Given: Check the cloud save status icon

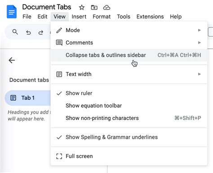Looking at the screenshot, I should tap(106, 7).
